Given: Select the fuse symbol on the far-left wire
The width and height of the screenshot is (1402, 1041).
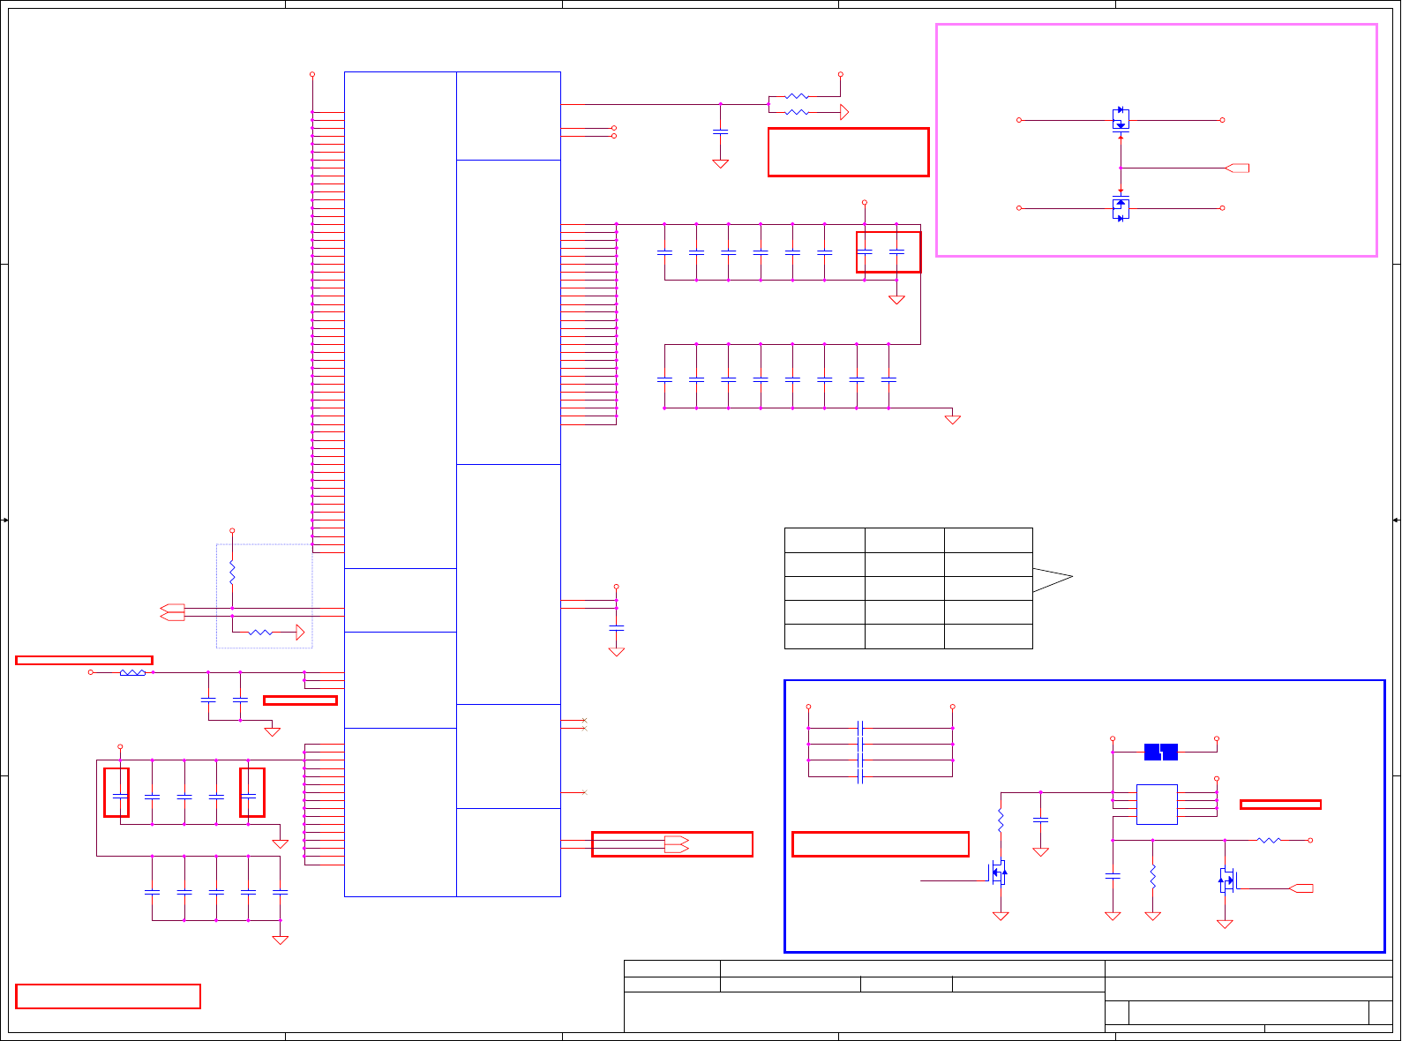Looking at the screenshot, I should 132,672.
